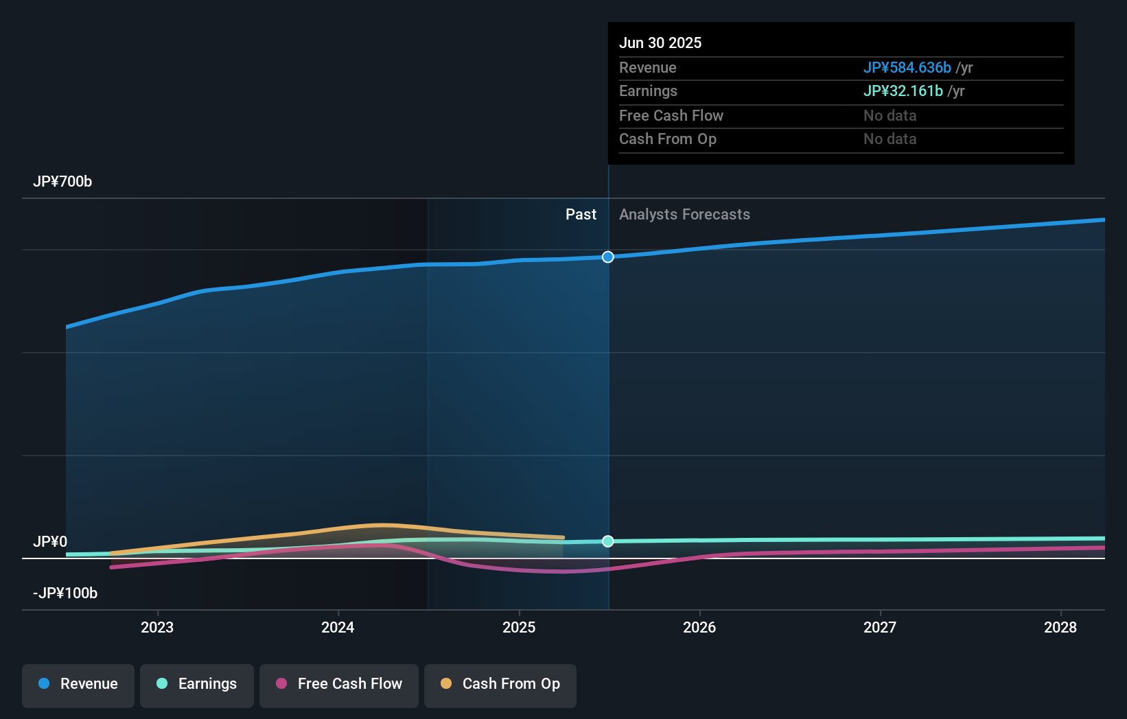The width and height of the screenshot is (1127, 719).
Task: Switch to the Past section of the chart
Action: 581,215
